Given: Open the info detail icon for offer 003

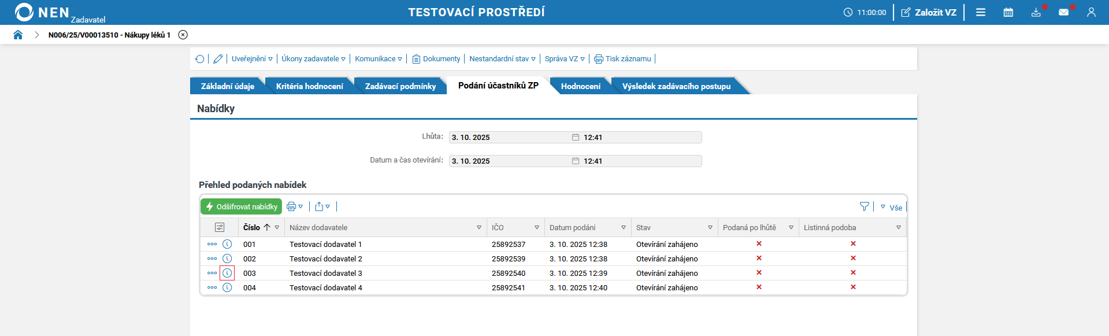Looking at the screenshot, I should 227,273.
